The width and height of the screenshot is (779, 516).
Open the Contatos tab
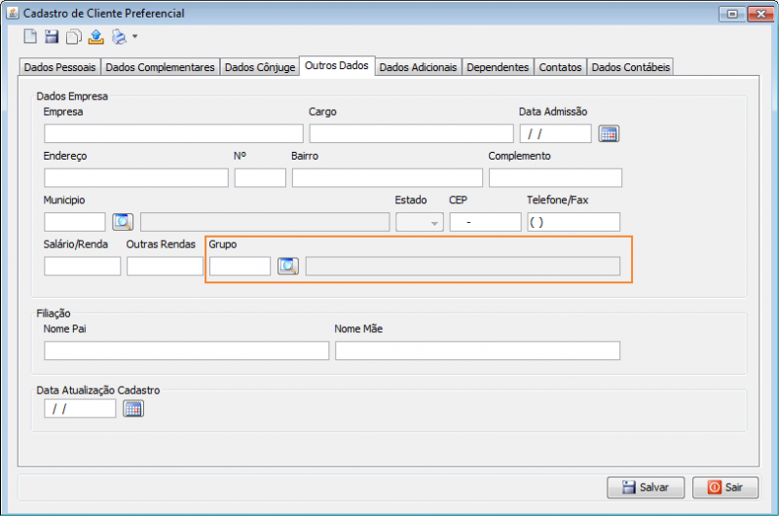pos(560,67)
